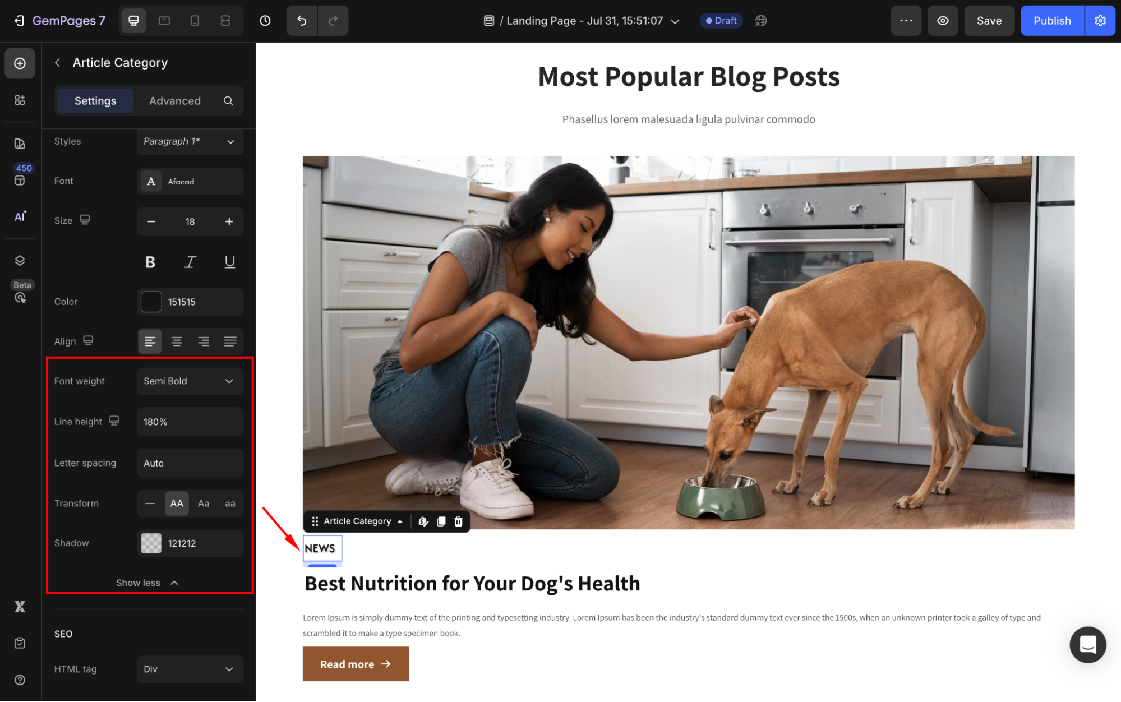Open the layers icon in sidebar
Image resolution: width=1121 pixels, height=702 pixels.
click(20, 261)
